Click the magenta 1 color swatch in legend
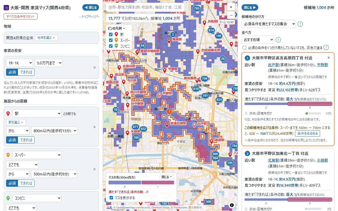The image size is (338, 211). (x=158, y=183)
